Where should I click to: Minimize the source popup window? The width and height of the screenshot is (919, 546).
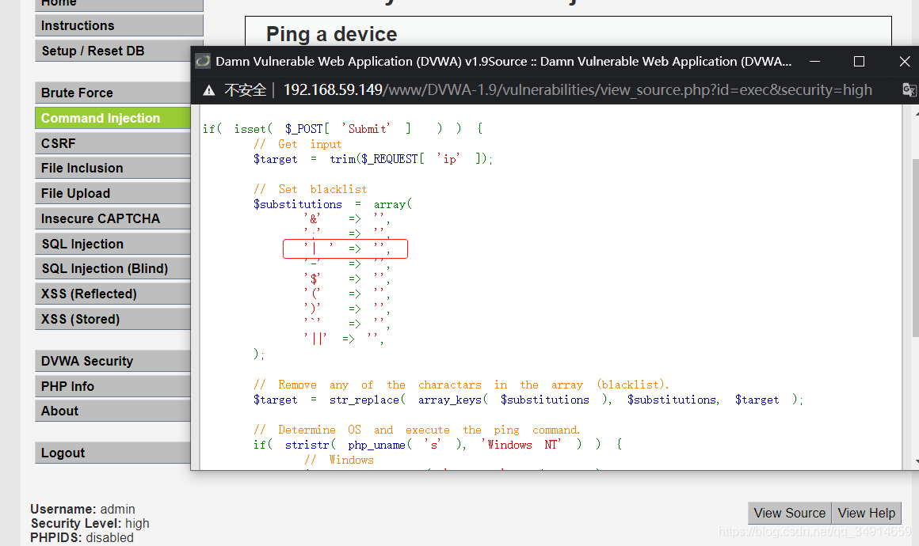[x=814, y=62]
